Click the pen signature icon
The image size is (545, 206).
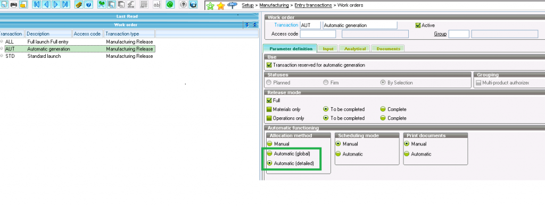point(131,4)
